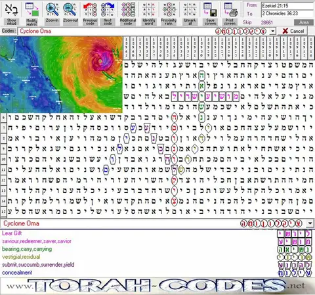
Task: Click row number 10 header
Action: tap(3, 159)
